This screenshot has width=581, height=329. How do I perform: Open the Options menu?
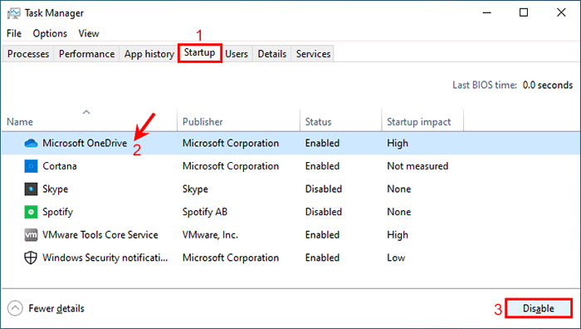[50, 33]
